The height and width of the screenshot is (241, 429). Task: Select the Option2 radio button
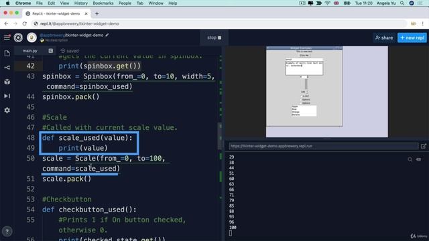tap(306, 103)
